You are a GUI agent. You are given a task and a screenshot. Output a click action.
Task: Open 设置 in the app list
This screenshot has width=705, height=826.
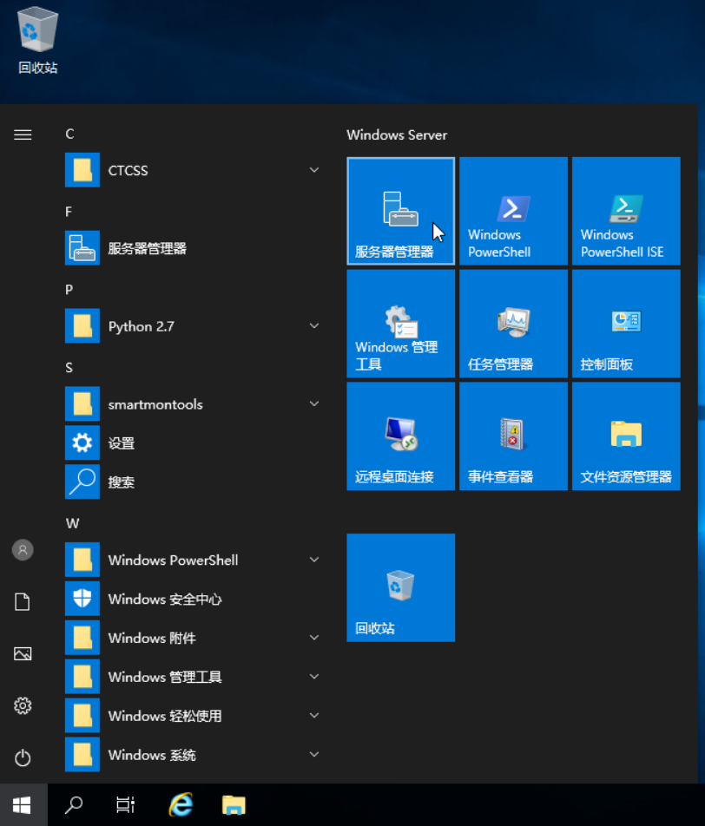pos(194,443)
